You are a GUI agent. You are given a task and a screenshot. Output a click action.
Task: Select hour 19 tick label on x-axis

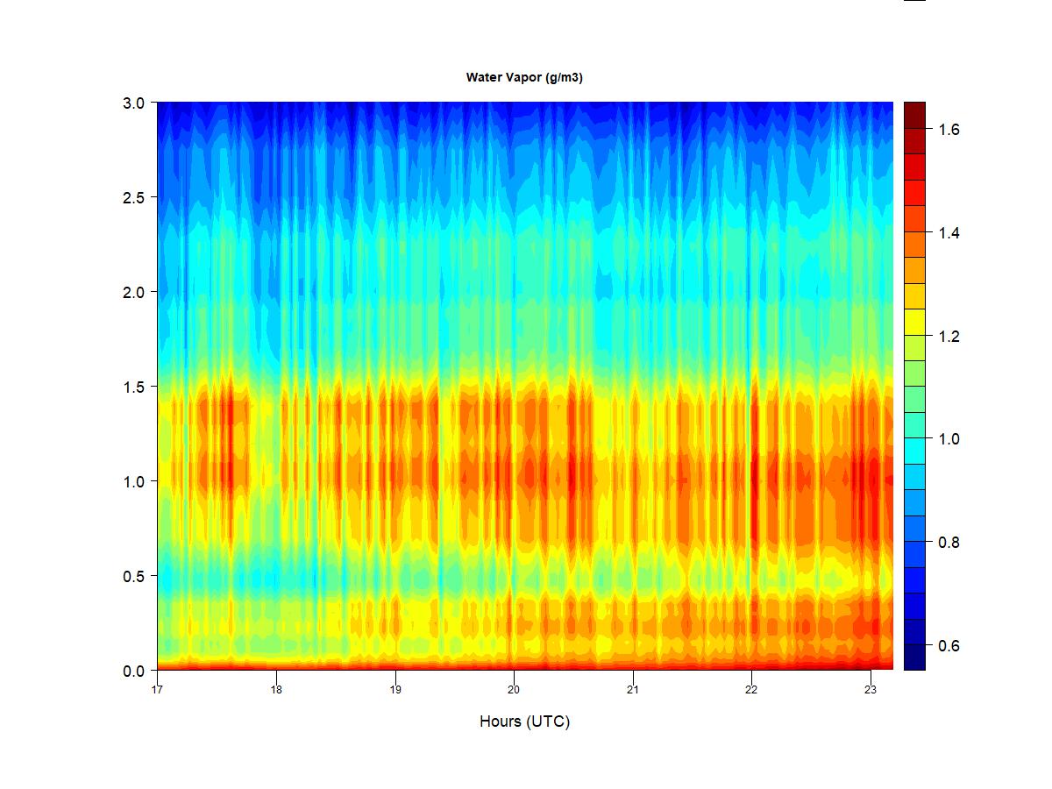pyautogui.click(x=395, y=688)
